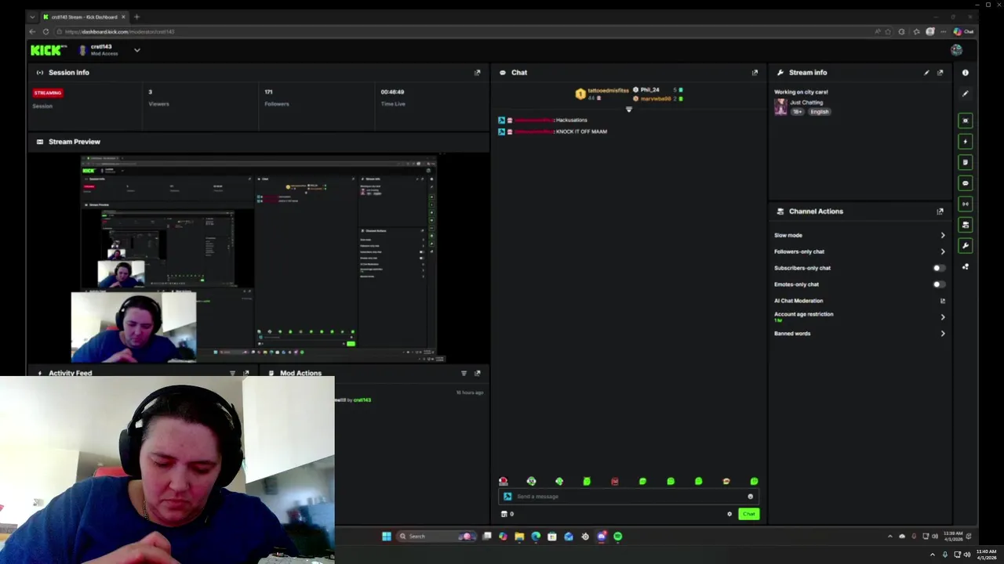Open the emoji picker in message box
Screen dimensions: 1004x564
(x=750, y=497)
